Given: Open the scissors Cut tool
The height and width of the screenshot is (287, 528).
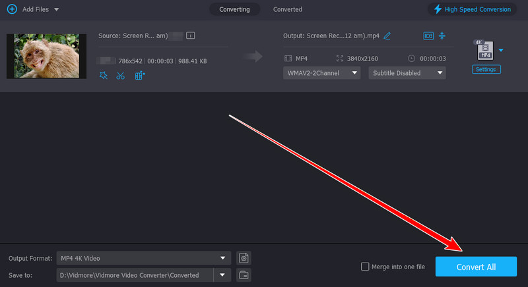Looking at the screenshot, I should click(120, 76).
